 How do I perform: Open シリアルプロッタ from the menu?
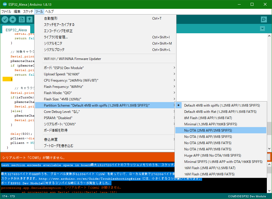[x=105, y=50]
